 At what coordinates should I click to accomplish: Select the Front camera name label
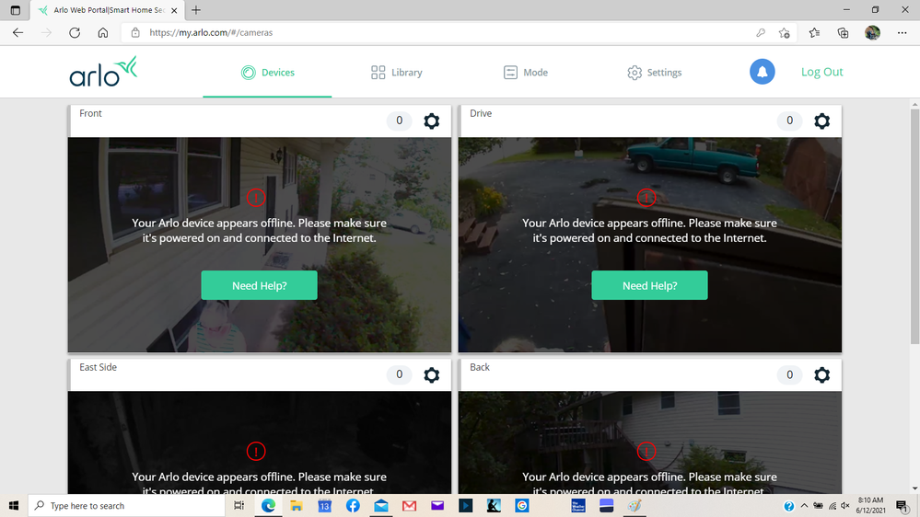[90, 113]
